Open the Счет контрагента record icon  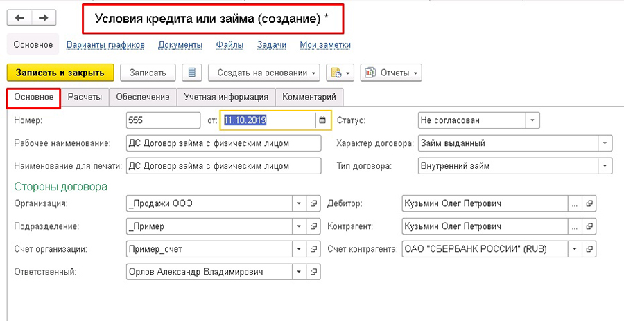pyautogui.click(x=589, y=250)
